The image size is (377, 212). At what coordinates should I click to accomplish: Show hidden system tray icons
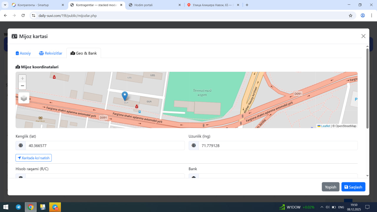[x=322, y=207]
